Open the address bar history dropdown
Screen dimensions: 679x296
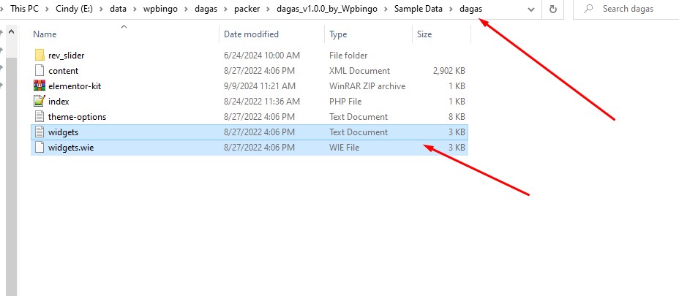(532, 9)
